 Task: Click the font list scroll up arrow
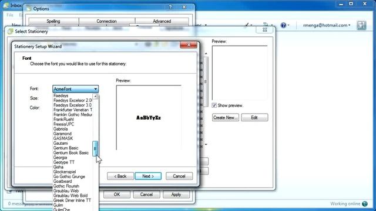click(95, 96)
